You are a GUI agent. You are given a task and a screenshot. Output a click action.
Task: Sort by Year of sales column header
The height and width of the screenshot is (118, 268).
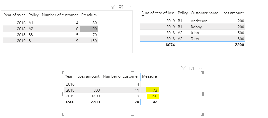tap(15, 15)
